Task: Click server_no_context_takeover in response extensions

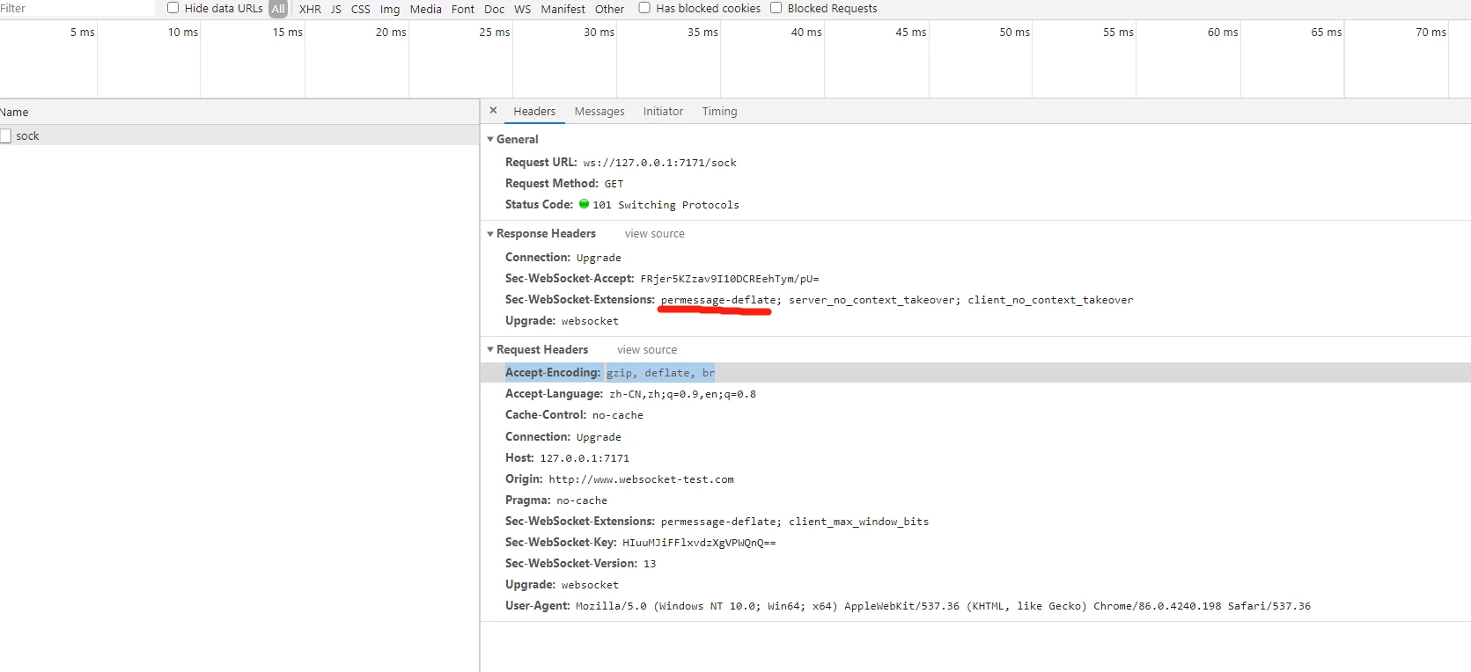Action: 872,300
